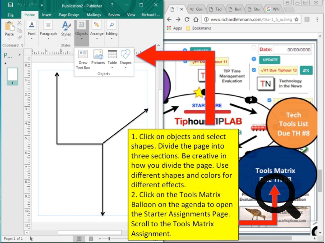Switch to the Page Design tab

click(69, 15)
